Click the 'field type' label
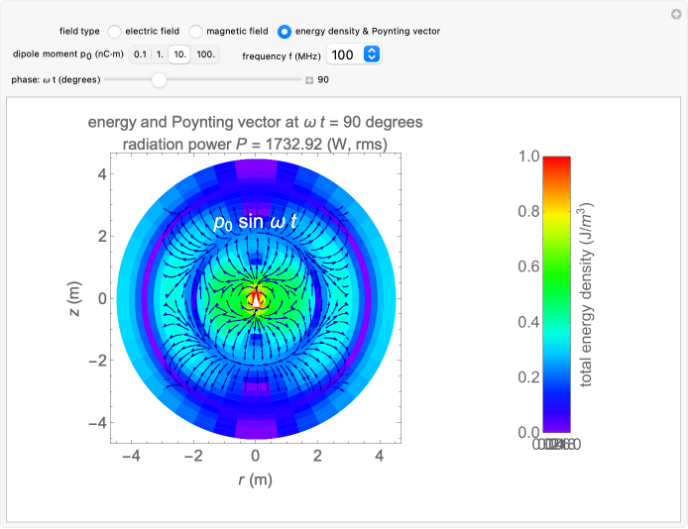688x529 pixels. point(79,31)
